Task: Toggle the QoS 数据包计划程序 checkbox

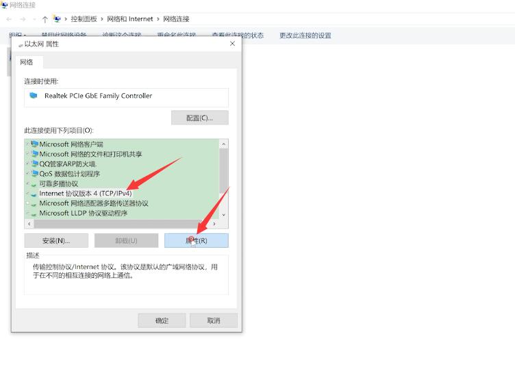Action: point(27,174)
